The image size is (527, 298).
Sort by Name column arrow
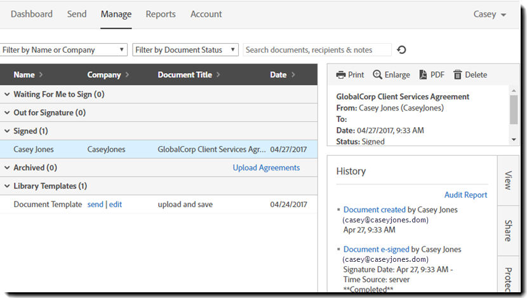click(41, 75)
